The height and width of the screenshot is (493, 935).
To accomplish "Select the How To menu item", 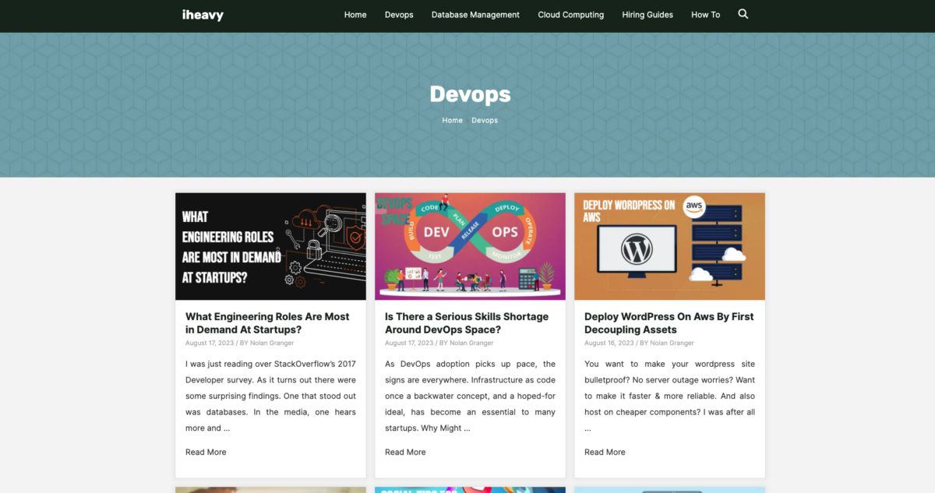I will [705, 14].
